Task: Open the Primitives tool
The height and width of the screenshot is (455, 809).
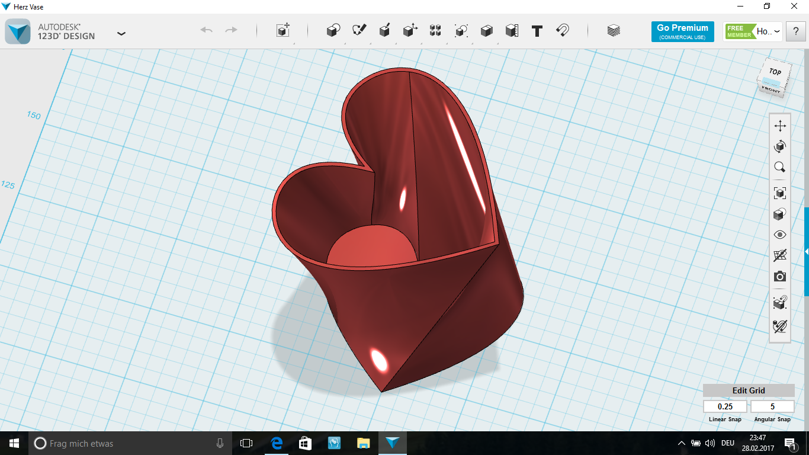Action: click(x=333, y=30)
